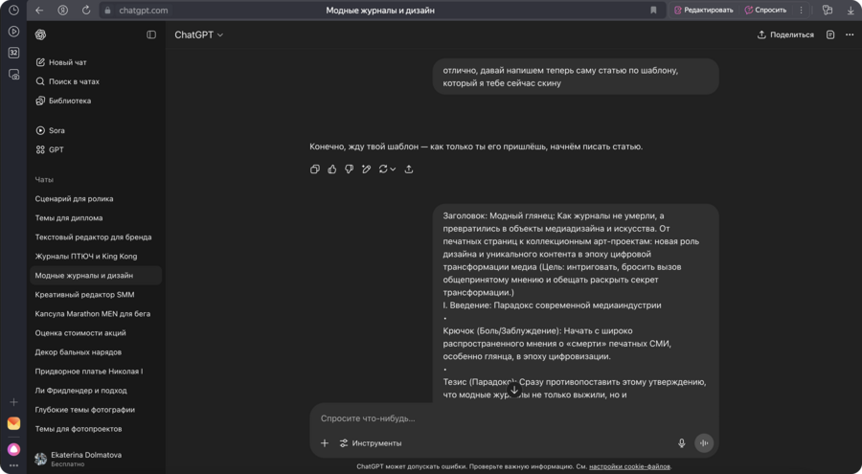Go back with the browser back arrow
The width and height of the screenshot is (862, 474).
[39, 11]
